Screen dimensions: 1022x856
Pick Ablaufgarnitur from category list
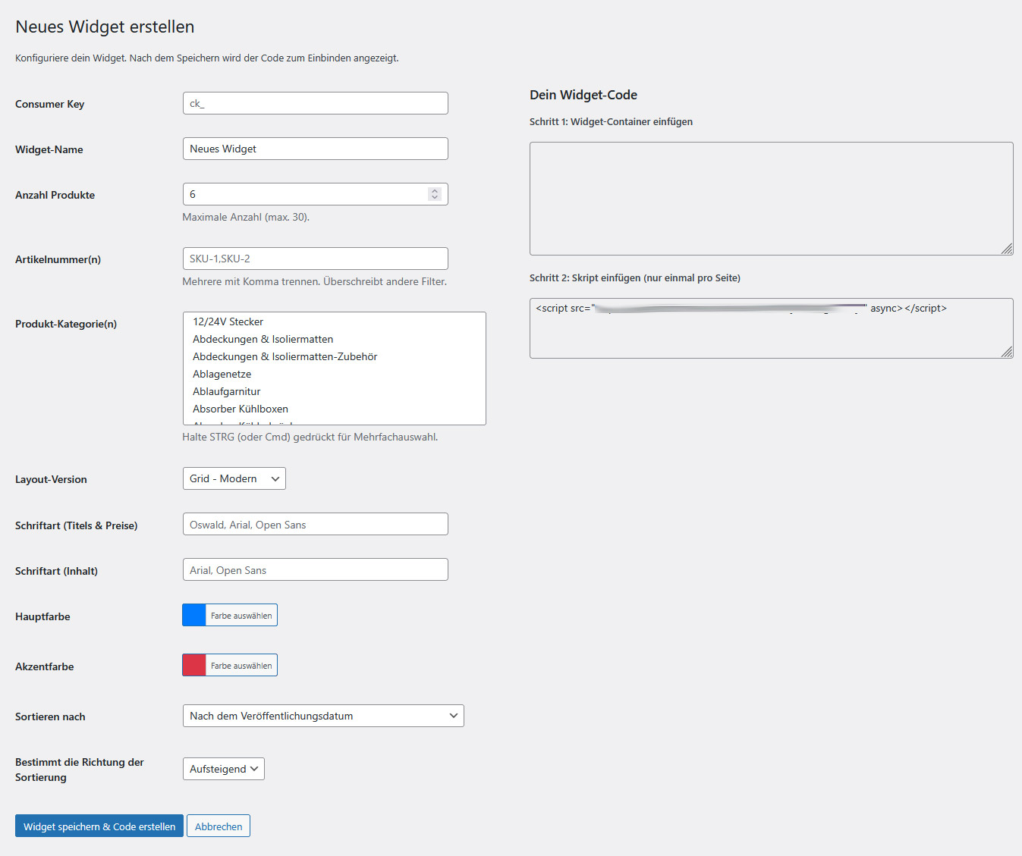[x=226, y=391]
